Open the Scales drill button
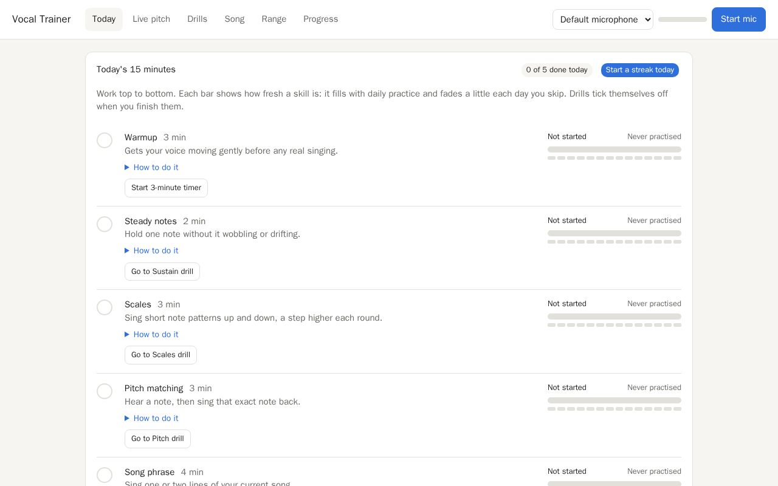Viewport: 778px width, 486px height. [160, 355]
